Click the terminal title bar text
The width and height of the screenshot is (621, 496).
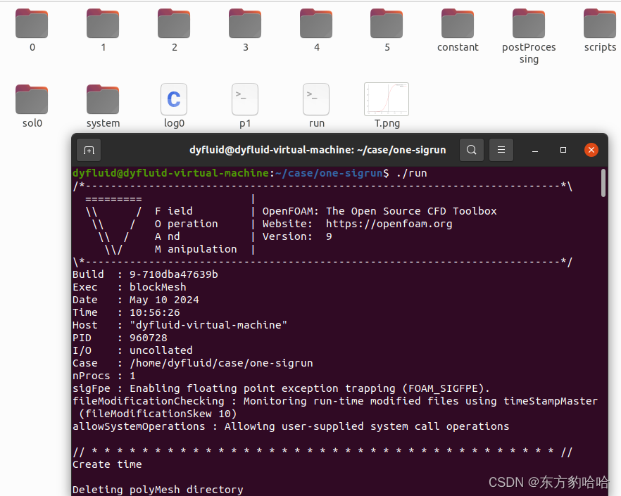(x=318, y=150)
